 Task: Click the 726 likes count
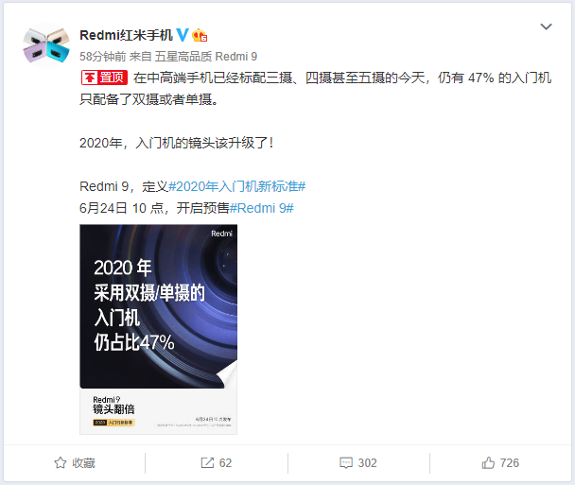pos(510,462)
